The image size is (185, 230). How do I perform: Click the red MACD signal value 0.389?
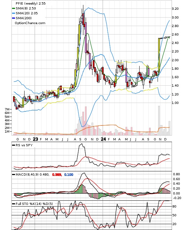point(57,175)
